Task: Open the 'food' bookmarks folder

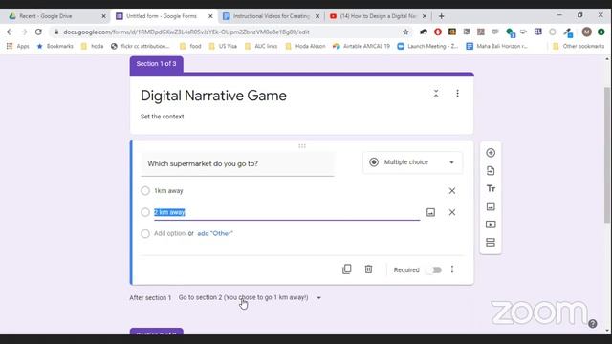Action: click(190, 46)
